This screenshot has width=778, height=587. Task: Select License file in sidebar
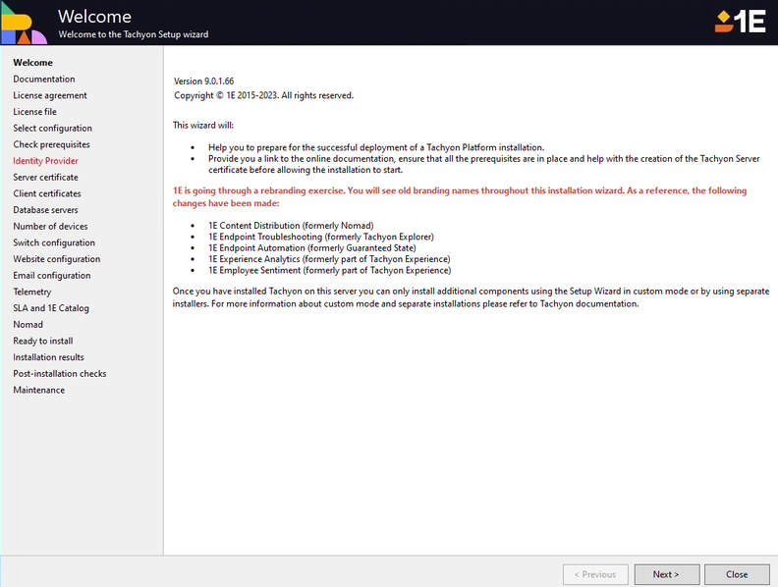tap(35, 112)
